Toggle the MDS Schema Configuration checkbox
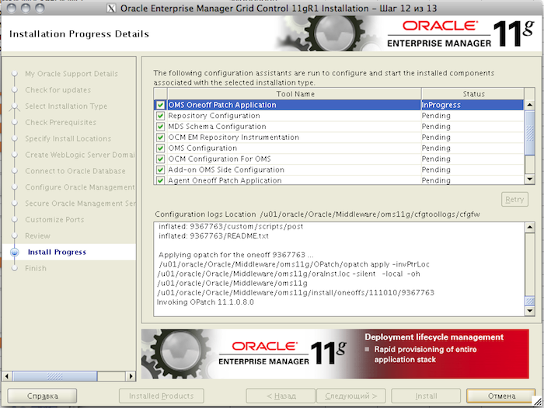This screenshot has height=408, width=544. tap(160, 126)
